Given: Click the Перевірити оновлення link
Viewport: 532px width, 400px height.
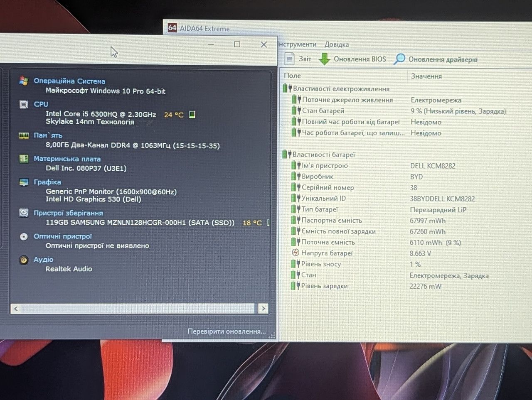Looking at the screenshot, I should point(227,331).
